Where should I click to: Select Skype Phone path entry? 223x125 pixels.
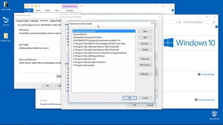[x=104, y=56]
